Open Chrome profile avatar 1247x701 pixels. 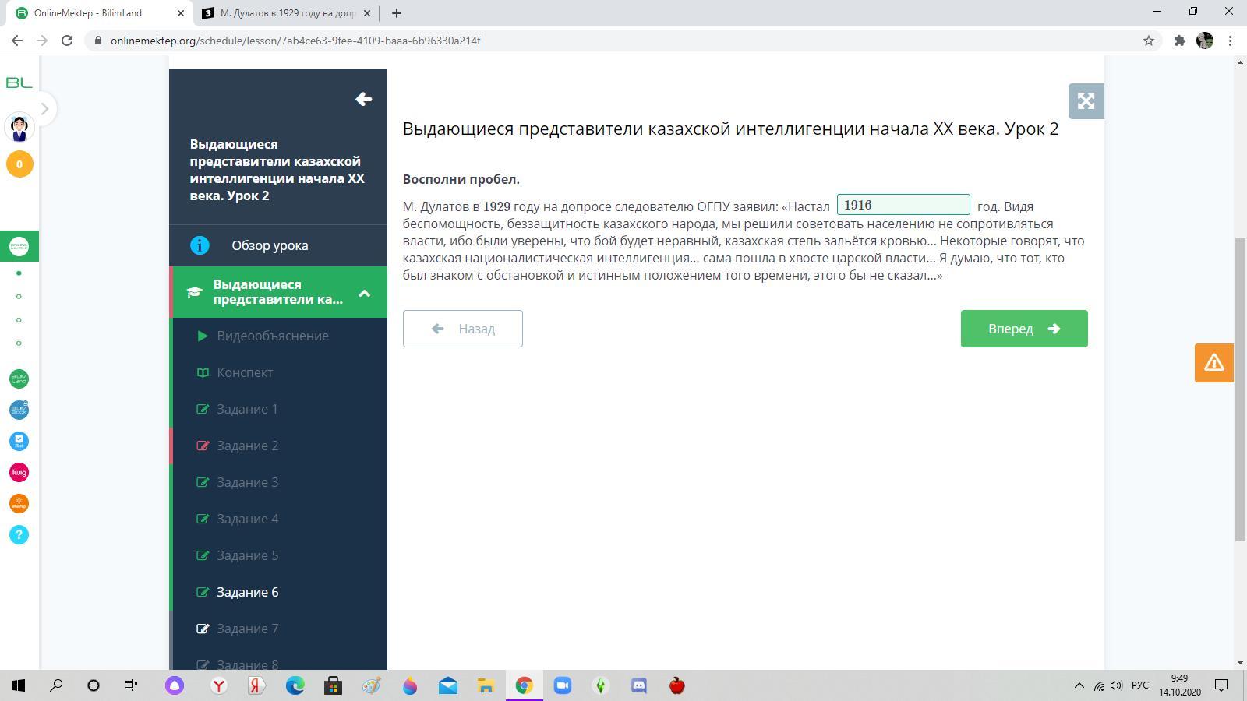pos(1205,41)
